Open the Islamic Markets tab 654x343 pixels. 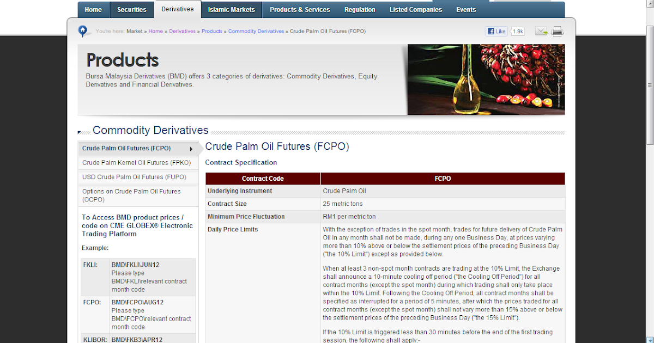(231, 10)
